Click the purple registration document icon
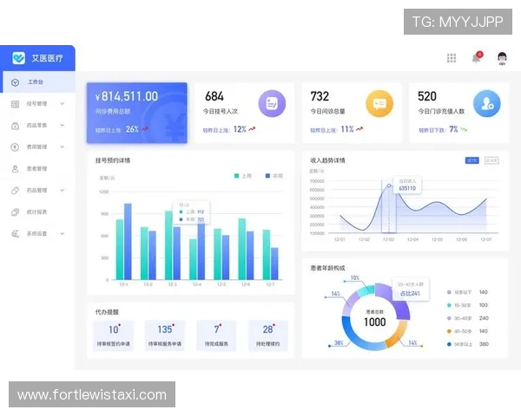Screen dimensions: 521x416 pos(273,103)
